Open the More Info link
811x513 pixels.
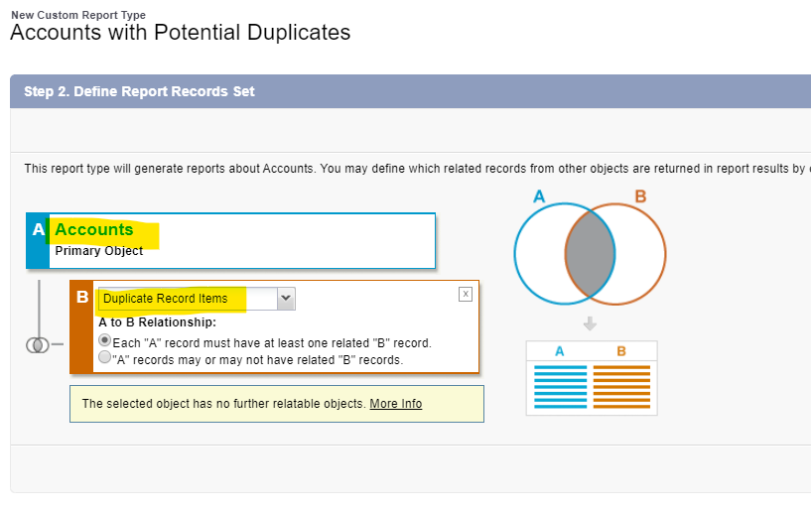[x=396, y=404]
